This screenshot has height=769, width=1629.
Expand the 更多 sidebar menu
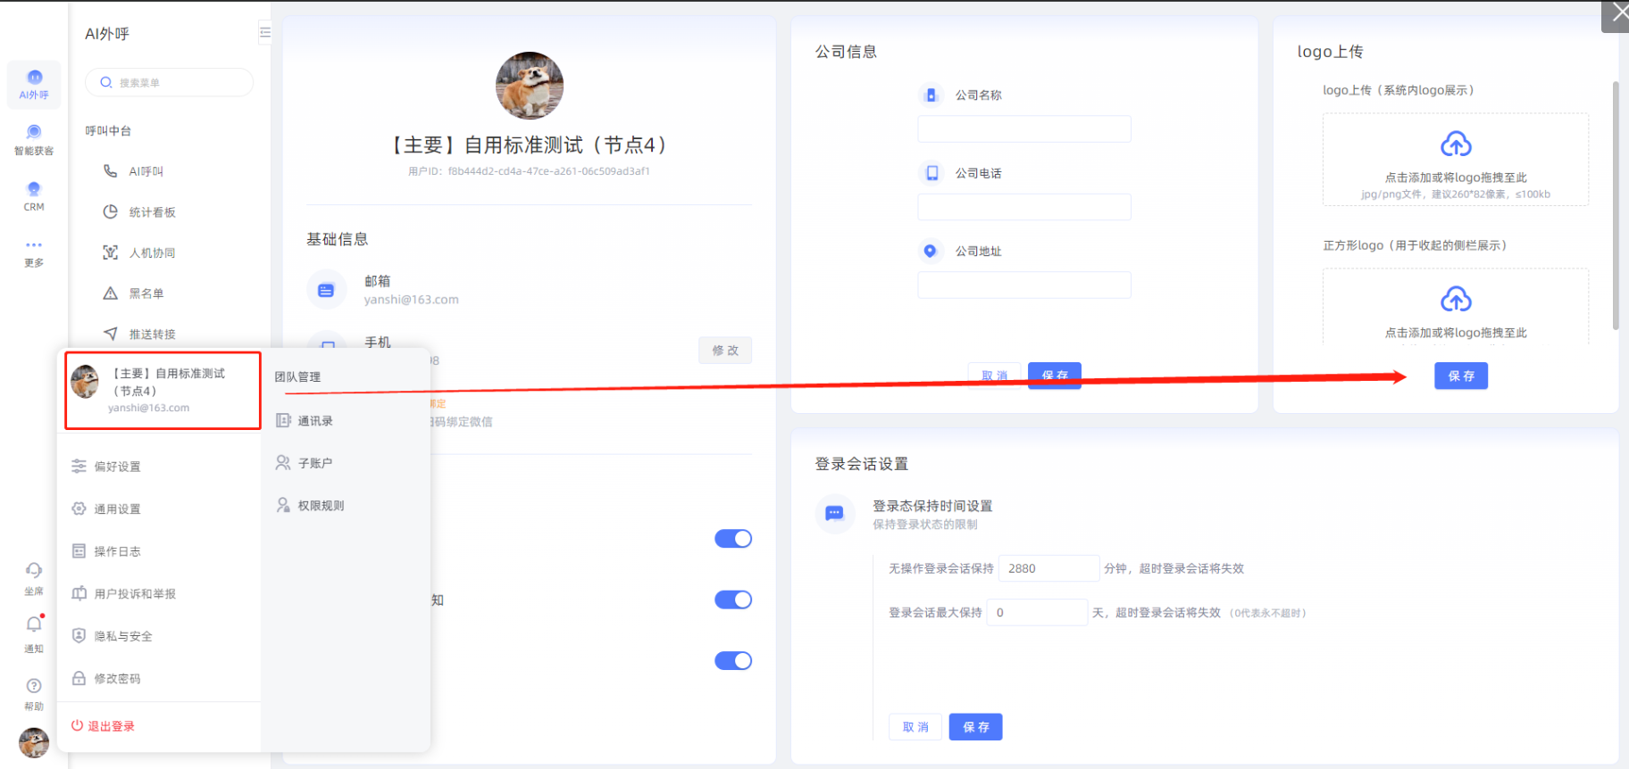[34, 252]
